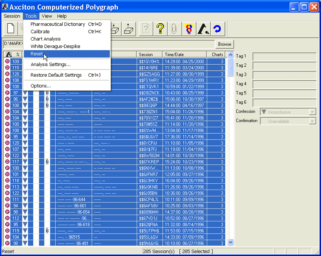Select Calibrate in the Tools menu
This screenshot has width=321, height=256.
pyautogui.click(x=67, y=32)
